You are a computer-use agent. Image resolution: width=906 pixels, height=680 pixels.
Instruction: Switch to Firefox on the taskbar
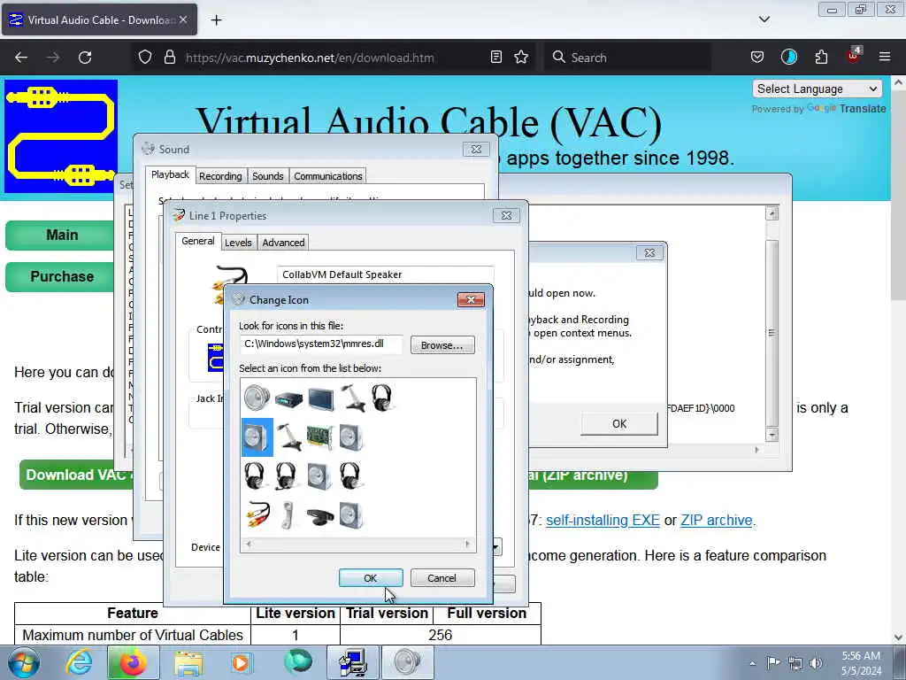(133, 662)
